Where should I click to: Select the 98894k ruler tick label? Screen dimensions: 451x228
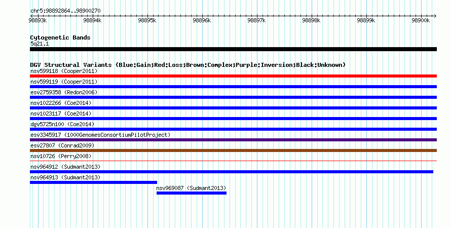(x=92, y=20)
